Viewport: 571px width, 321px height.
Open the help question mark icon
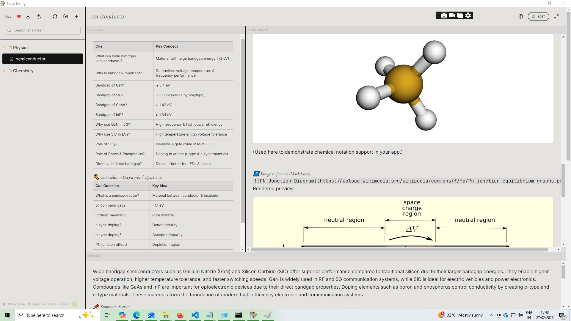(x=520, y=17)
